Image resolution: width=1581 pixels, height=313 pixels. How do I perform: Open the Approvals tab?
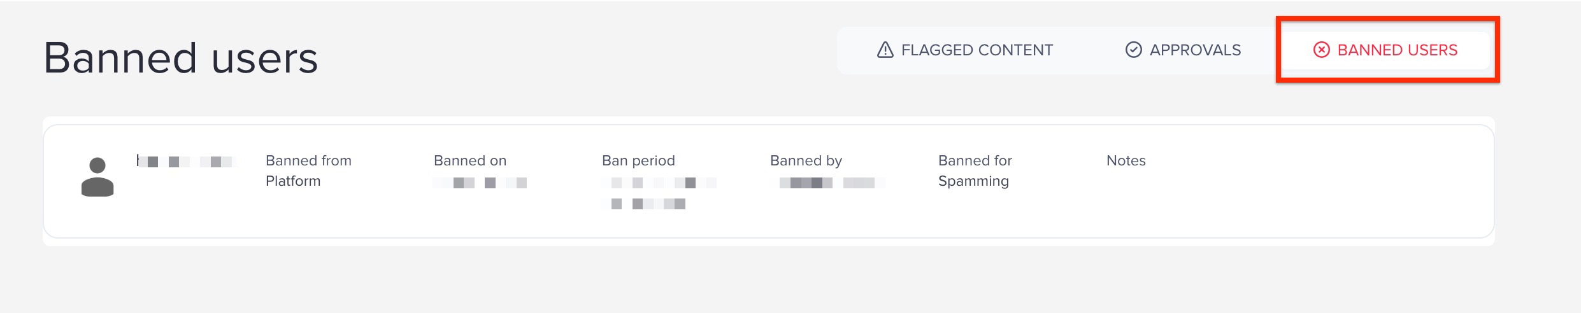tap(1194, 50)
